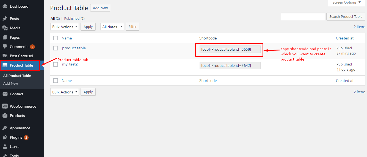Click the WooCommerce logo icon

tap(5, 106)
